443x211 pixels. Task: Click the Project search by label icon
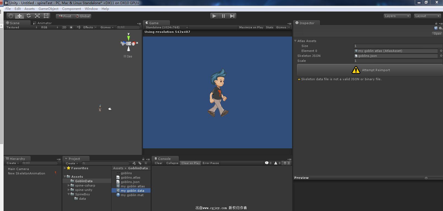140,163
